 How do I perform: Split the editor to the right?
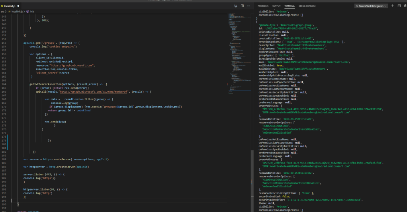pyautogui.click(x=242, y=6)
